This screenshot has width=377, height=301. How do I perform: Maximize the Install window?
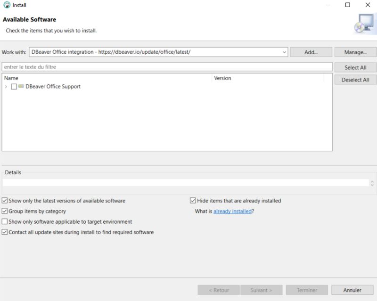(x=347, y=5)
